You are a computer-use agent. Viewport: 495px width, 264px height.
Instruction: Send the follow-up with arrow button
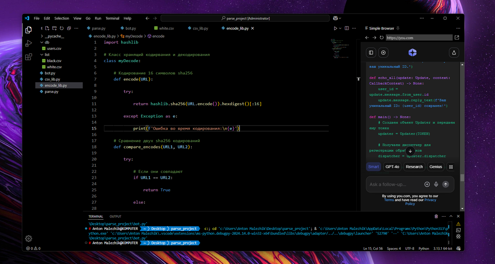click(445, 184)
